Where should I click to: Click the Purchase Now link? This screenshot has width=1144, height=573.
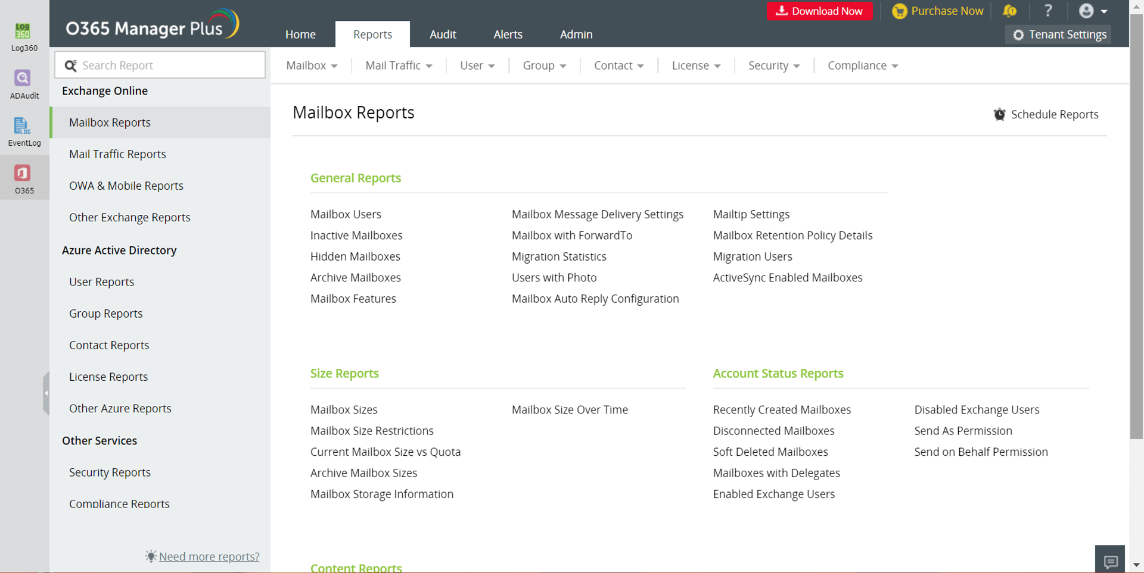coord(938,11)
